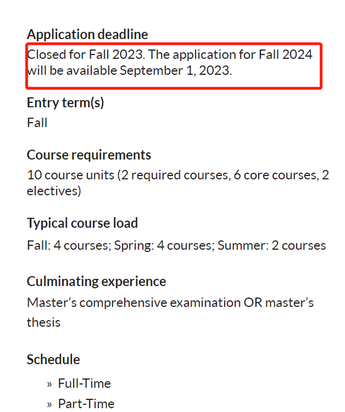Click the 'Summer: 2 courses' text
This screenshot has height=412, width=345.
pyautogui.click(x=271, y=245)
